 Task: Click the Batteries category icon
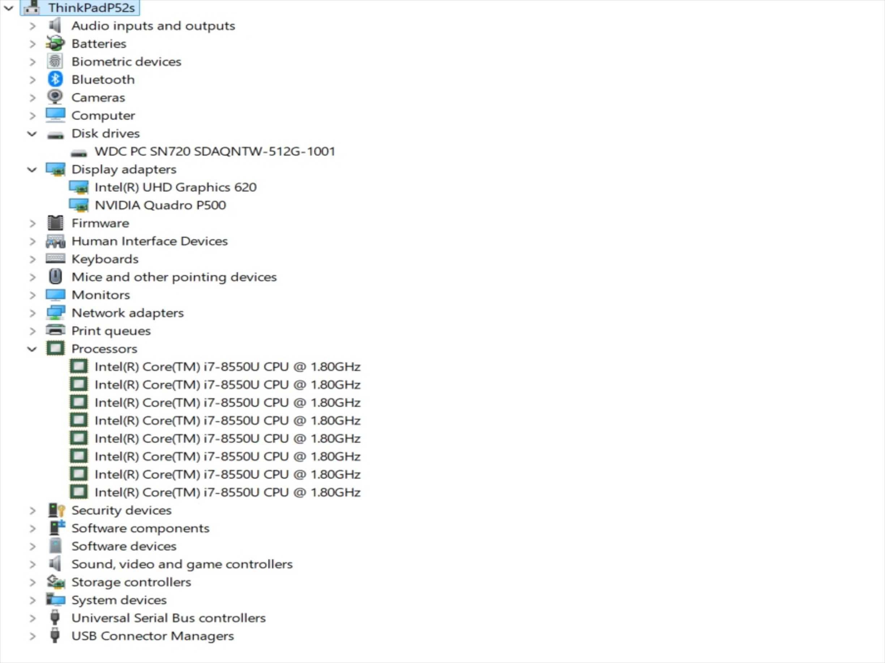(x=55, y=43)
